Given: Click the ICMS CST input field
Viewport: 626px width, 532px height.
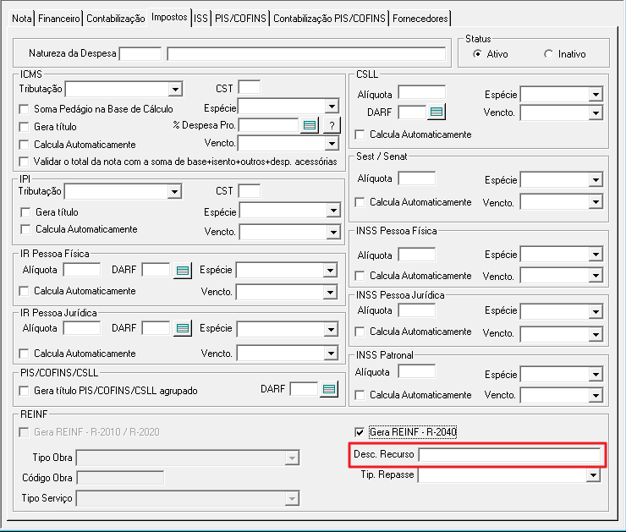Looking at the screenshot, I should tap(250, 87).
